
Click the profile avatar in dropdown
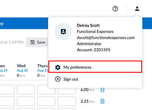63,32
